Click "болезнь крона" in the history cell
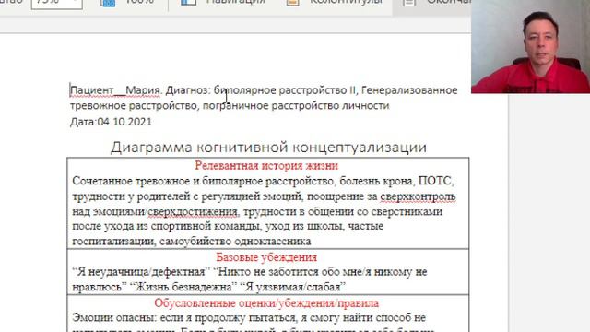590x332 pixels. pyautogui.click(x=376, y=181)
